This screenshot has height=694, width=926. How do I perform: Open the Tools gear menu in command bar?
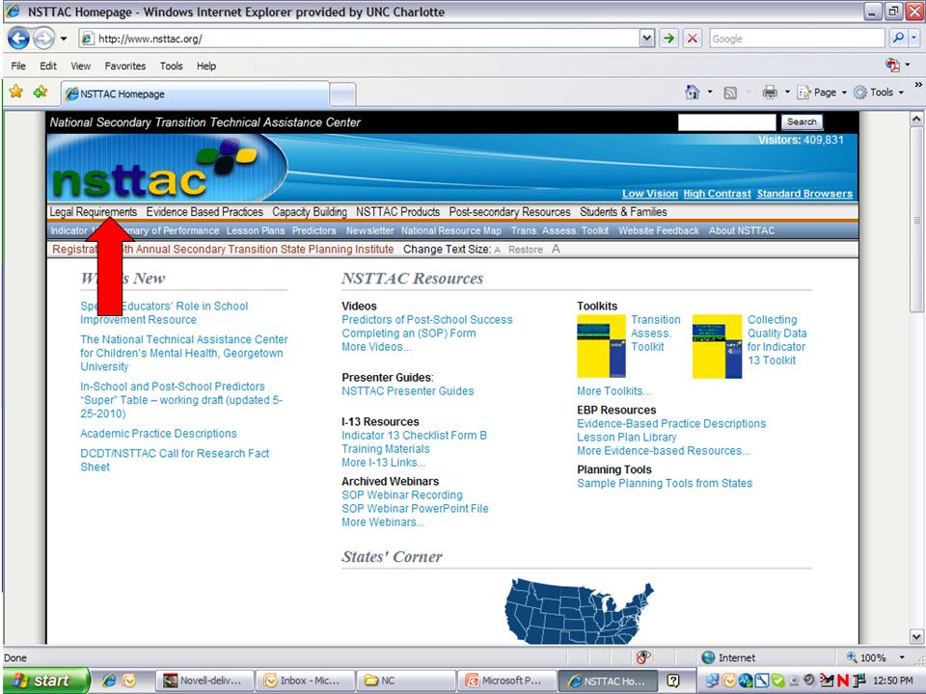(x=878, y=93)
